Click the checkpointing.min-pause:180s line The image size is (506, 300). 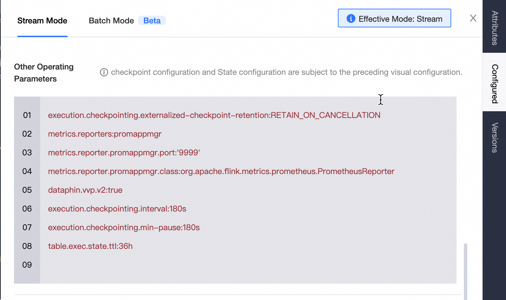click(124, 228)
